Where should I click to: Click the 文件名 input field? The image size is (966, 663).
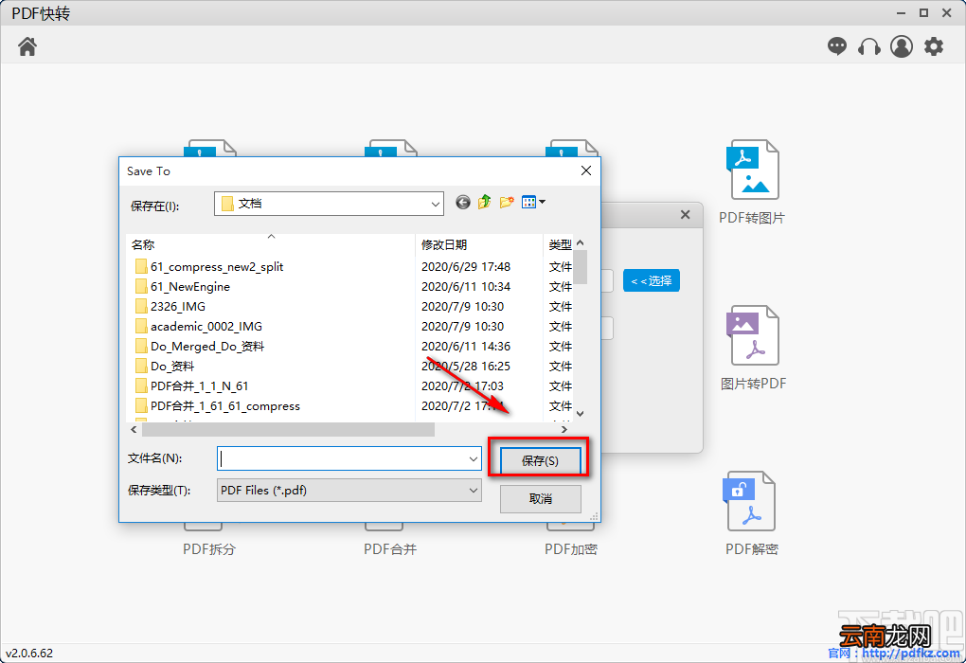343,459
